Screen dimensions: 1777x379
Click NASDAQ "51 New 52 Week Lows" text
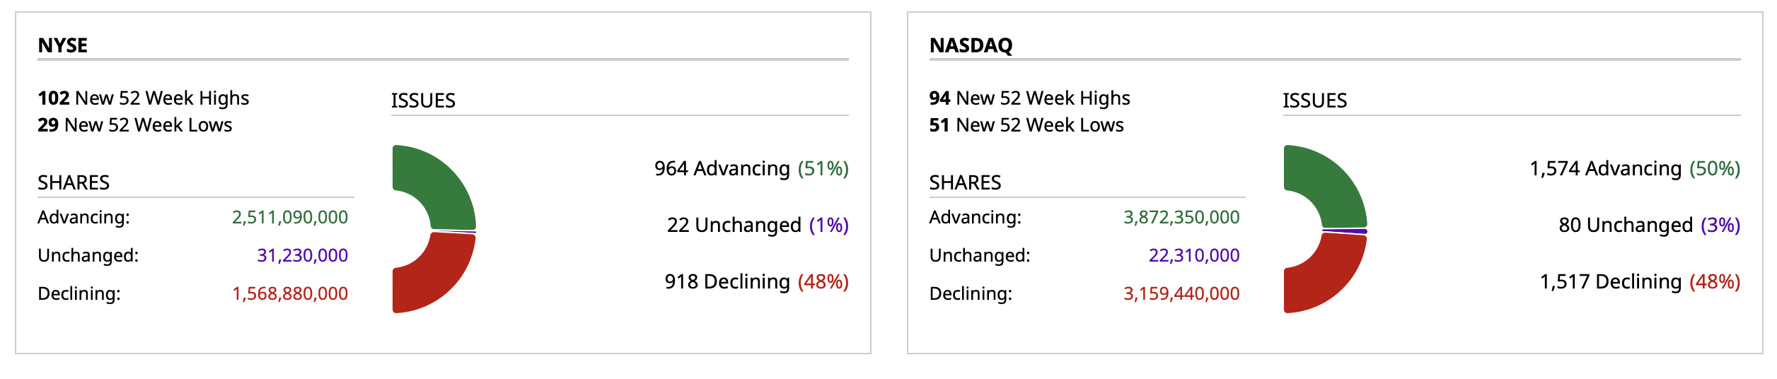point(1026,125)
